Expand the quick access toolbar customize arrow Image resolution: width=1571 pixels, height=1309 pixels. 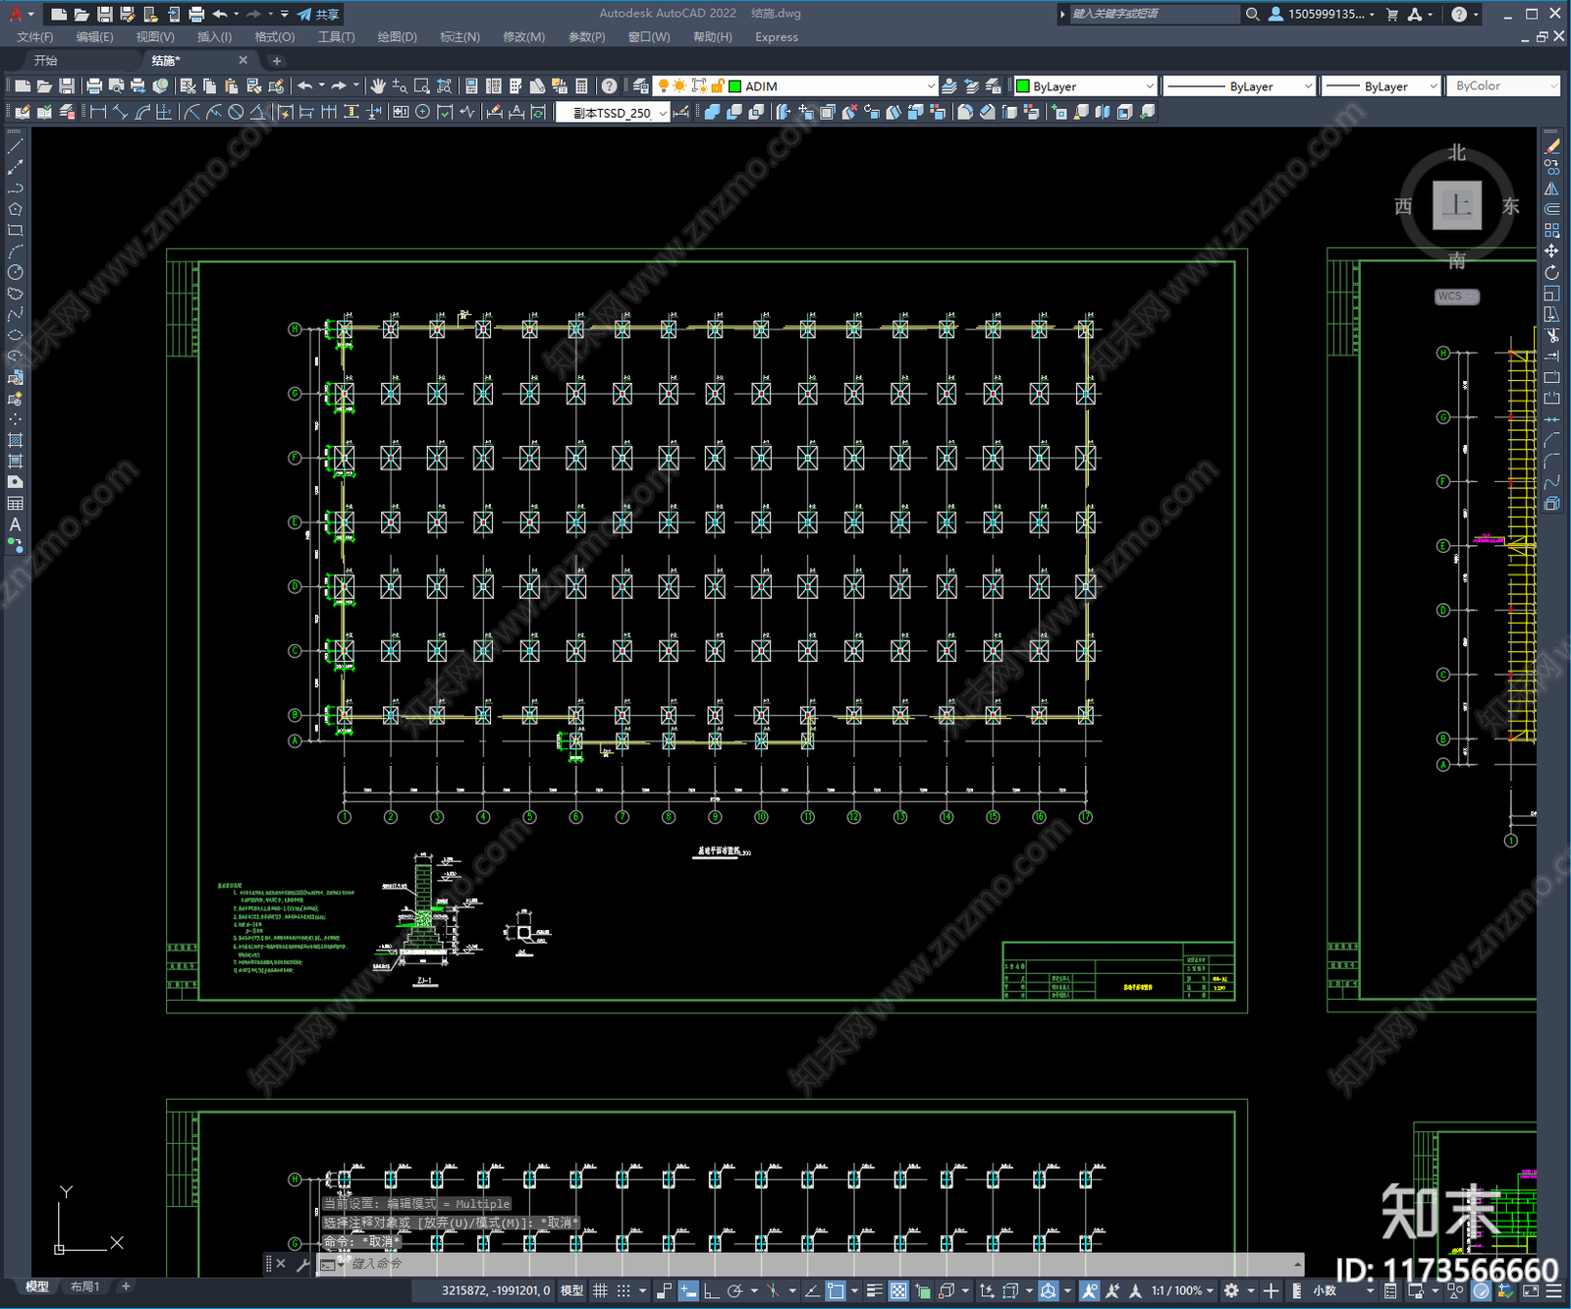(285, 14)
